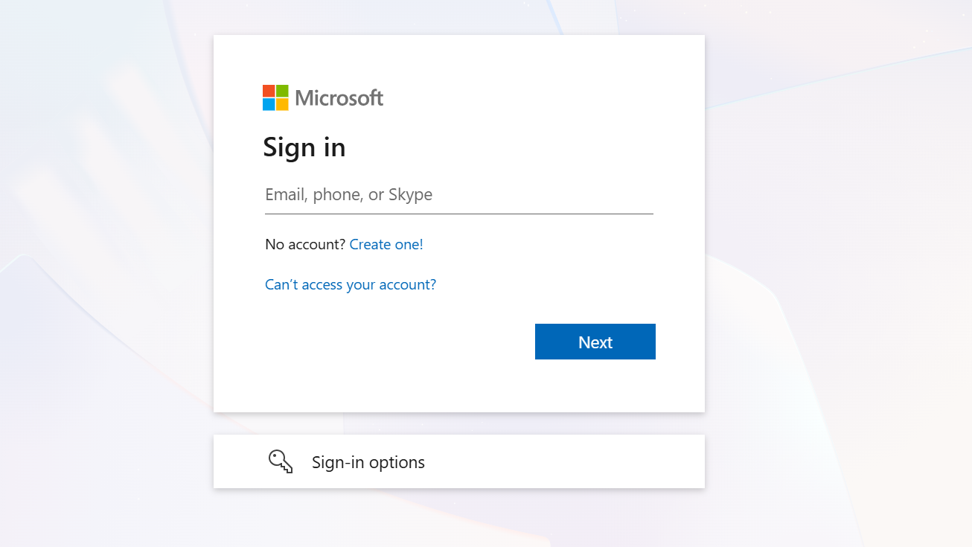Open the "Create one!" link
The image size is (972, 547).
click(386, 244)
